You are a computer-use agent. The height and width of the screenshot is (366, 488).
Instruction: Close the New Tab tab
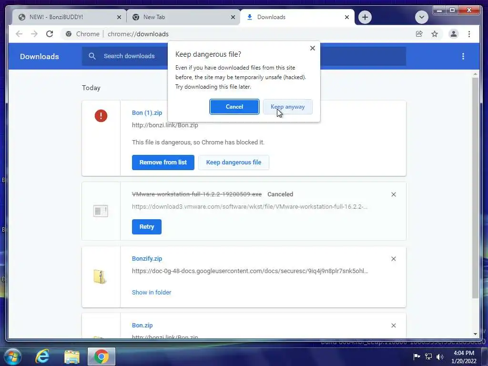233,17
